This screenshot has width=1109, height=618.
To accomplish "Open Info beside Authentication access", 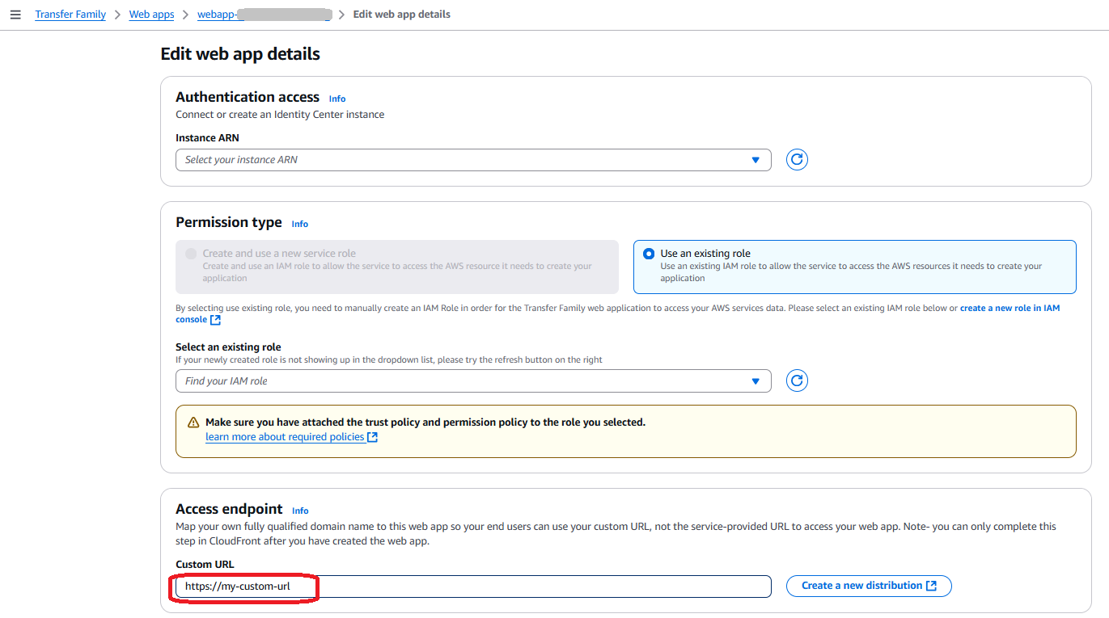I will [x=337, y=98].
